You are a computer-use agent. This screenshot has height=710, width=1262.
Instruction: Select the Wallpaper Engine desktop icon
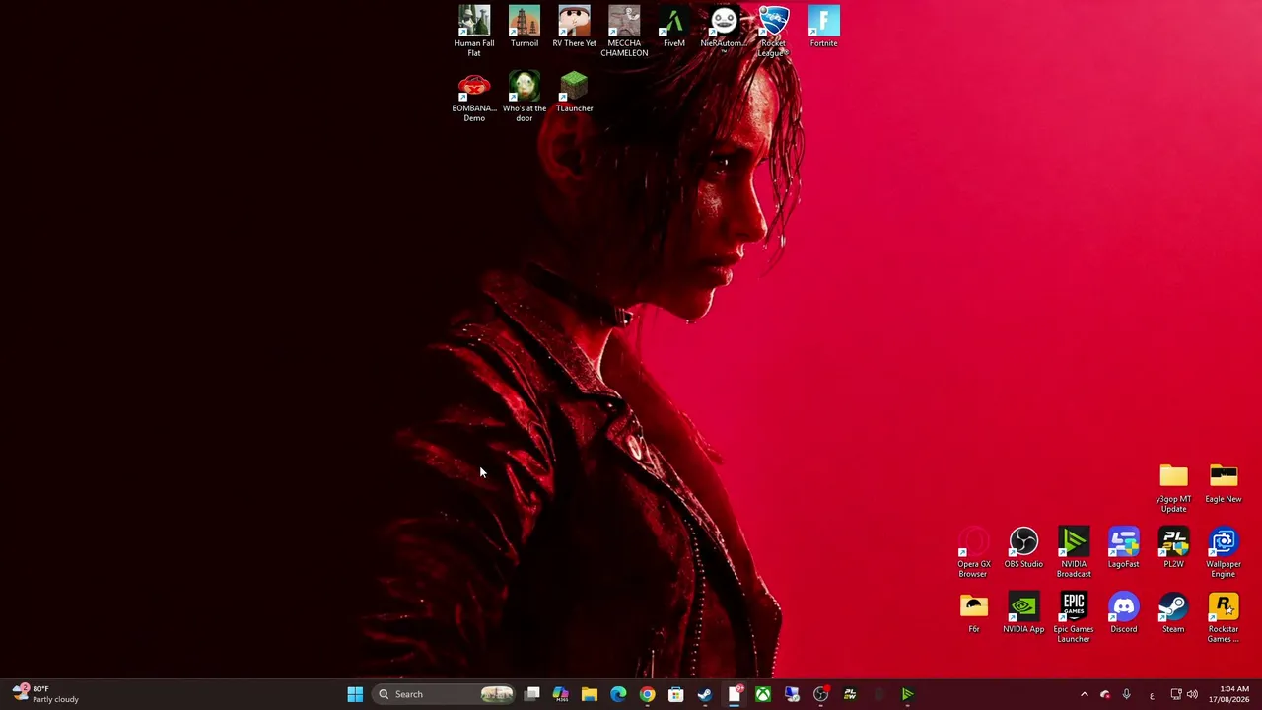coord(1224,551)
